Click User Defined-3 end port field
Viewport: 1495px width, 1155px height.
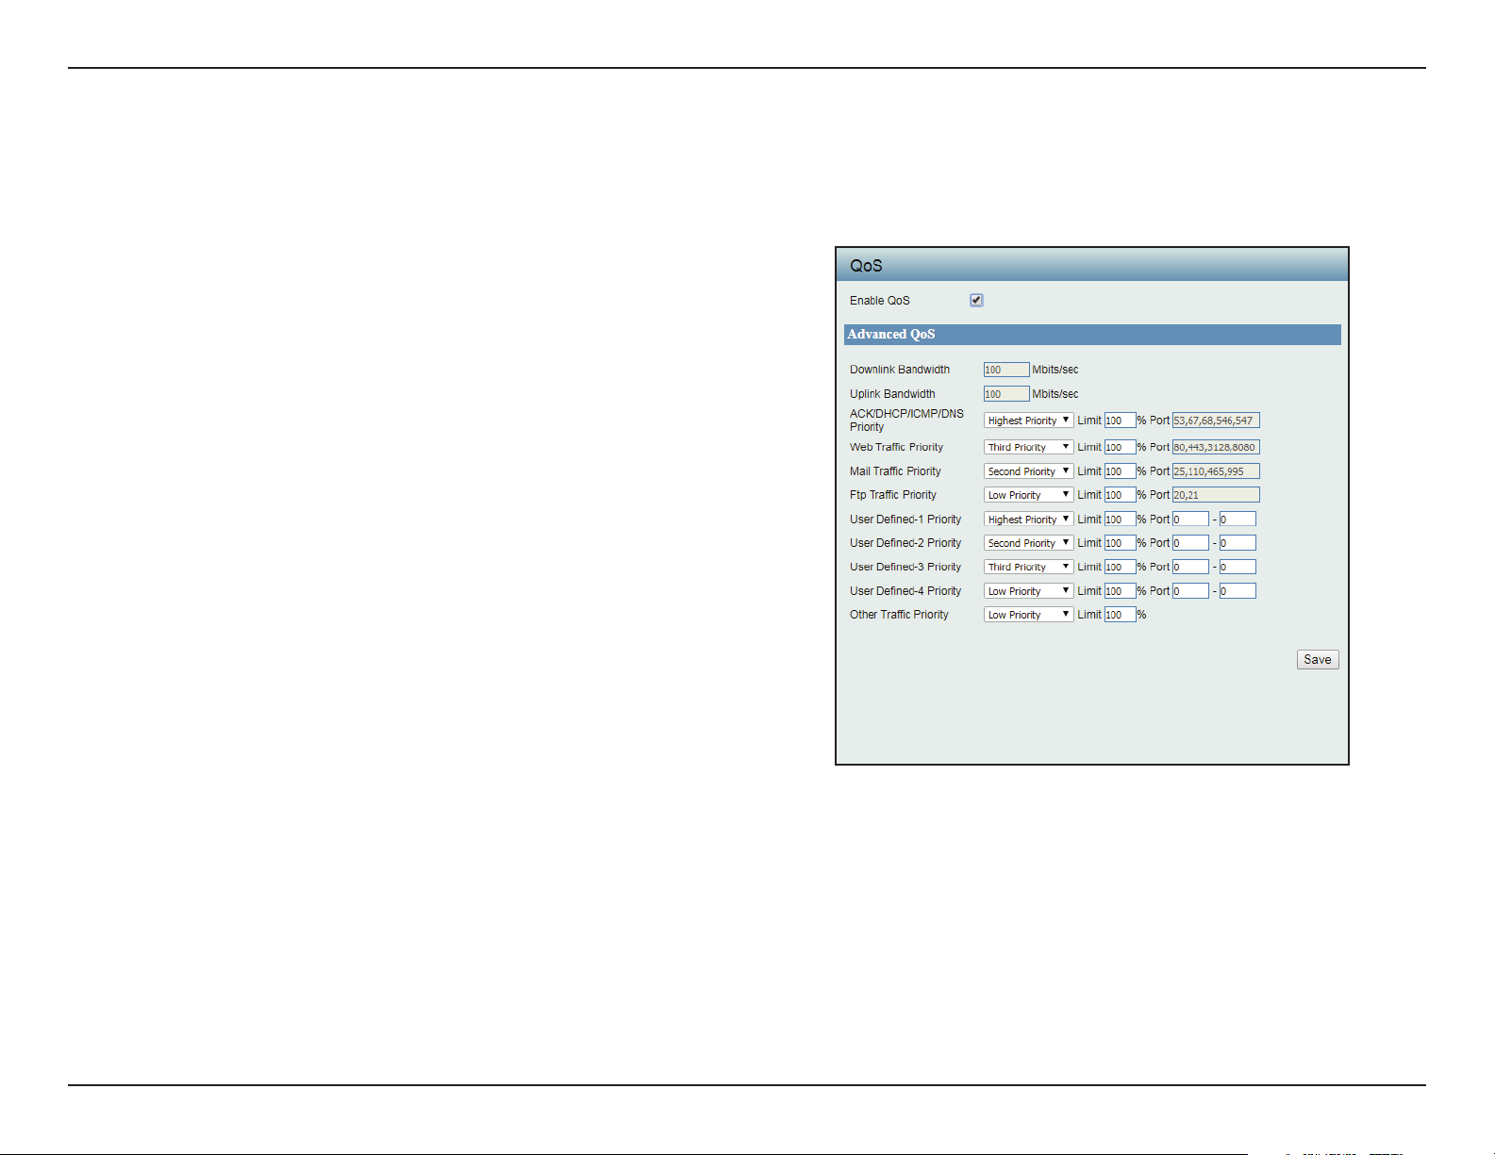(1238, 567)
